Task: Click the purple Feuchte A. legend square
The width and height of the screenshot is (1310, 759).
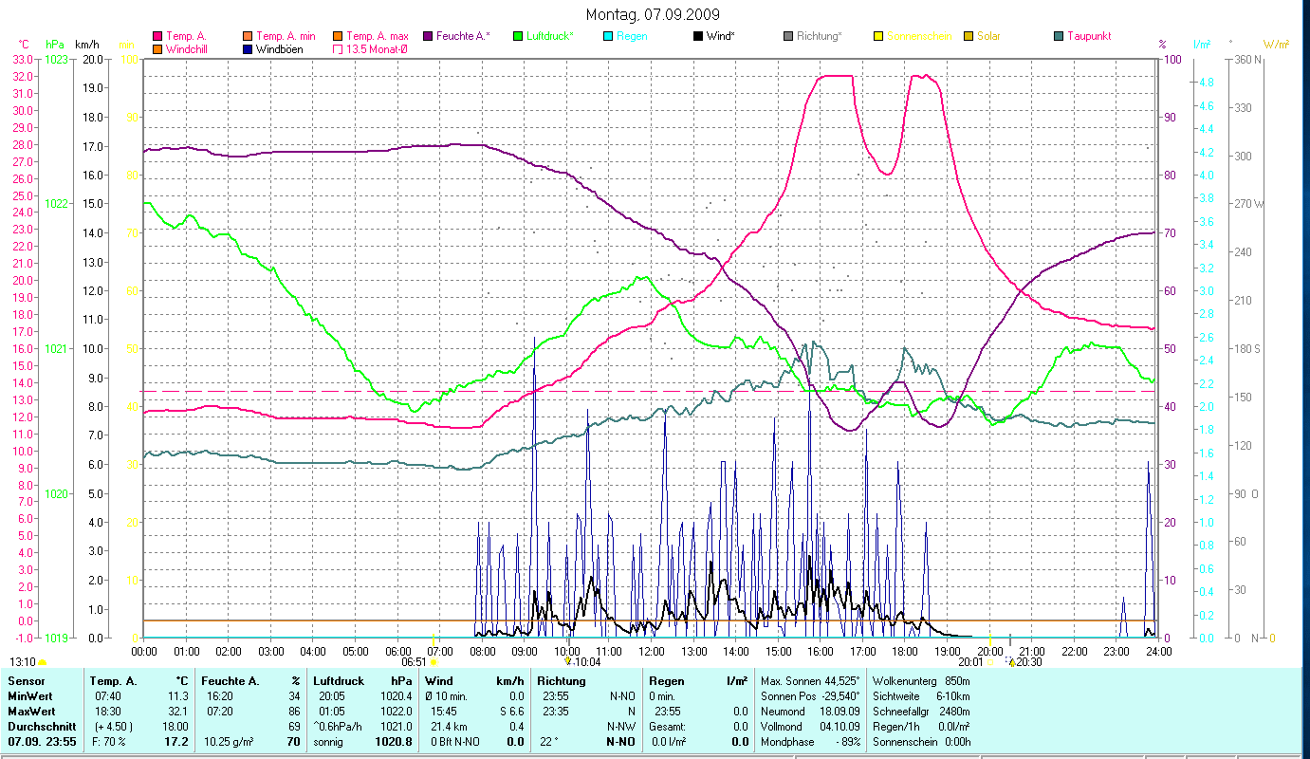Action: (x=428, y=36)
